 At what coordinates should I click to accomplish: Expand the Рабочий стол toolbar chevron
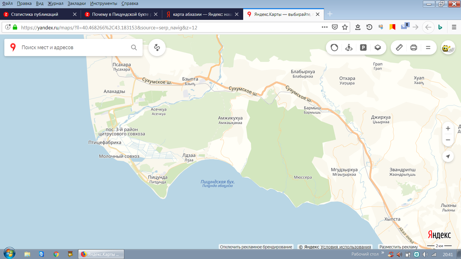pos(383,254)
